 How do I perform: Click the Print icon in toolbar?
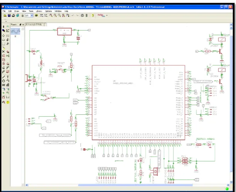(x=13, y=15)
